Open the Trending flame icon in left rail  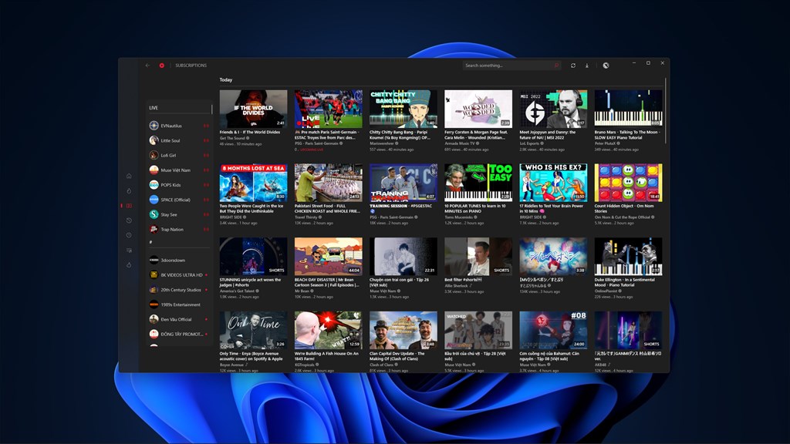click(129, 191)
